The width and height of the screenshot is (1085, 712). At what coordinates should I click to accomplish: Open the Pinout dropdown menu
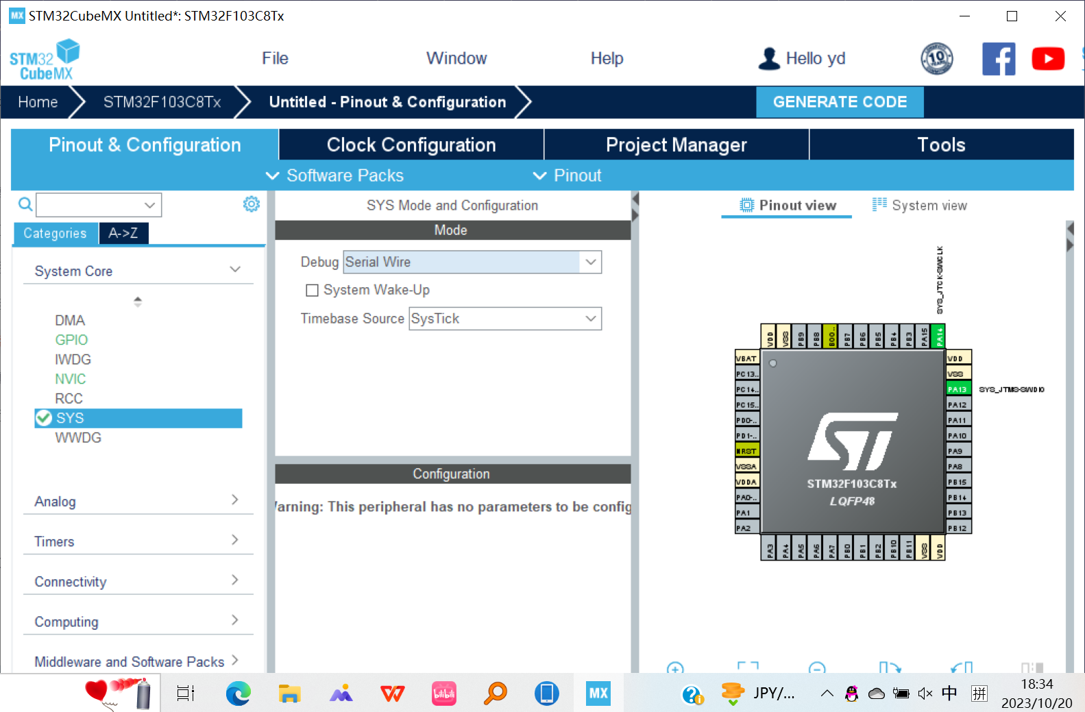pos(568,175)
